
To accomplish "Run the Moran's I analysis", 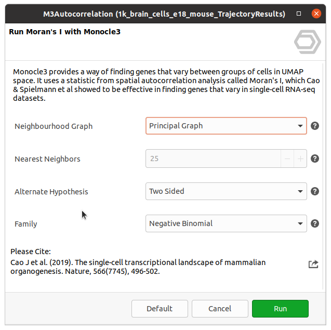I will pyautogui.click(x=280, y=309).
